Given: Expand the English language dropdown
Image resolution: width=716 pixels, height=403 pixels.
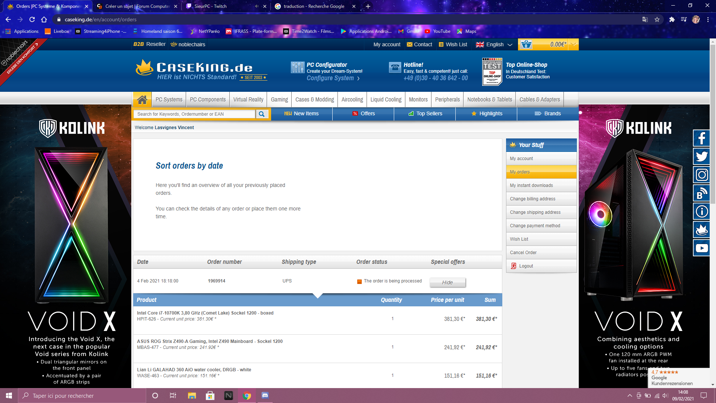Looking at the screenshot, I should click(x=494, y=44).
